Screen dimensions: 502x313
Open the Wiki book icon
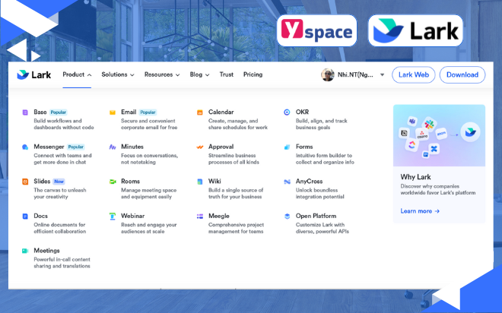(x=200, y=182)
